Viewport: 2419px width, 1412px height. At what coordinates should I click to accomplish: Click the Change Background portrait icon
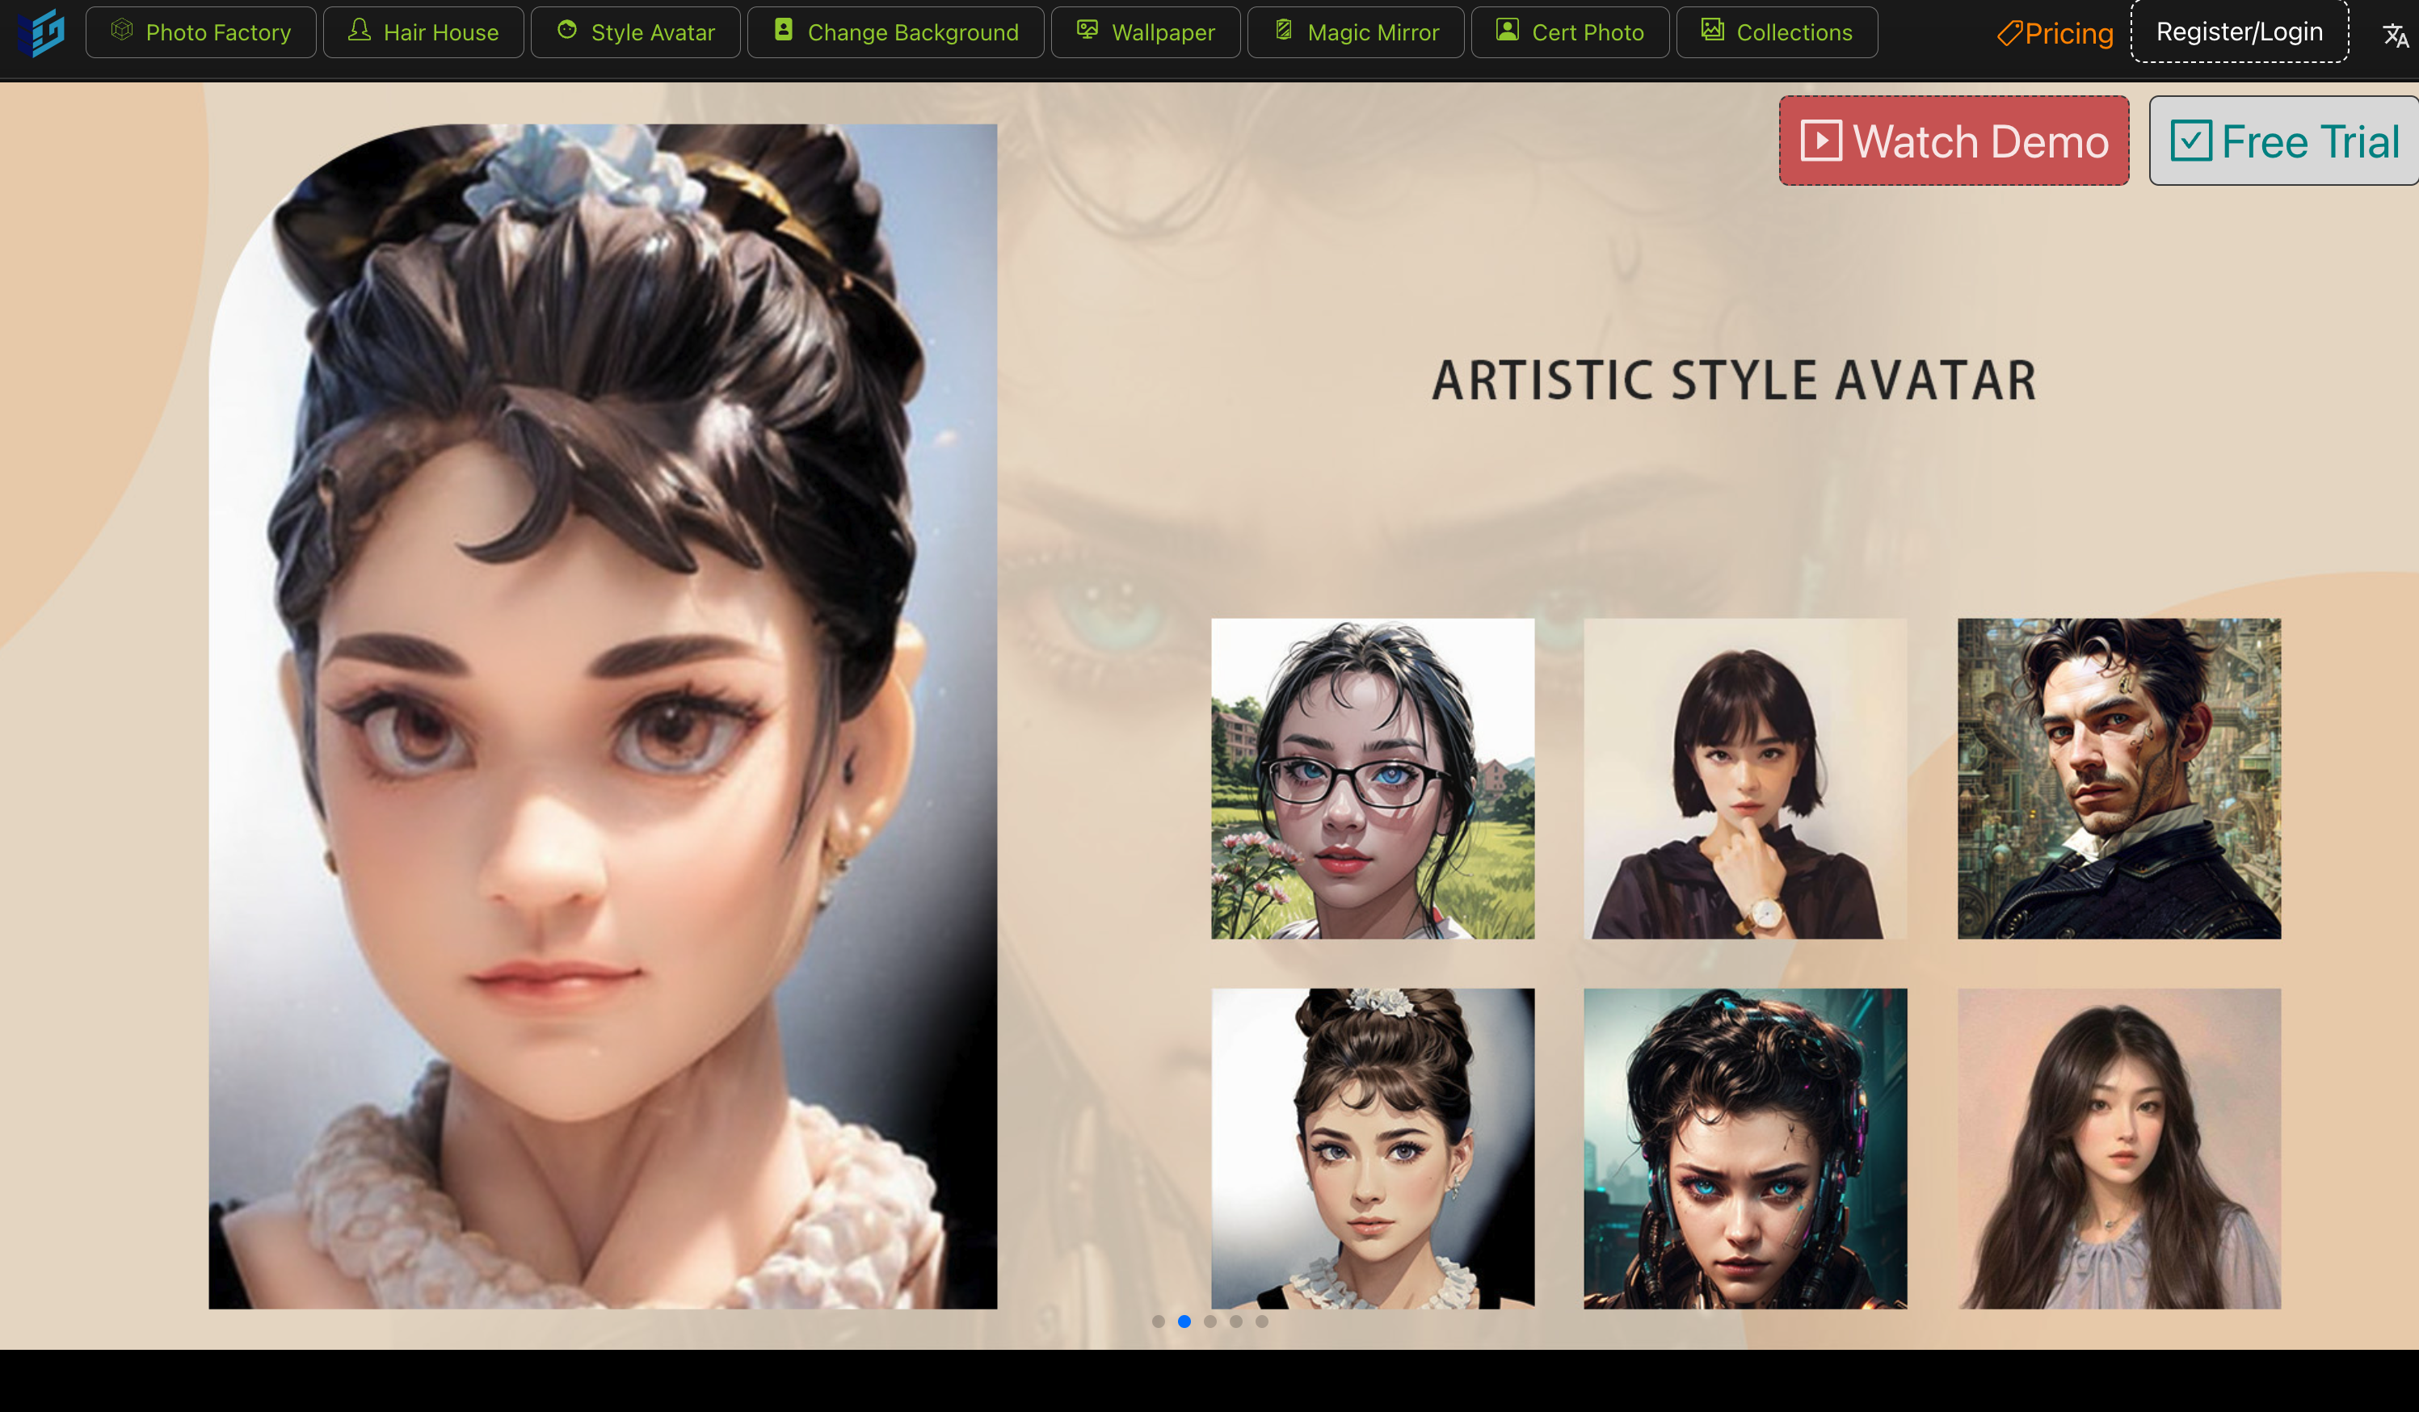pyautogui.click(x=783, y=31)
